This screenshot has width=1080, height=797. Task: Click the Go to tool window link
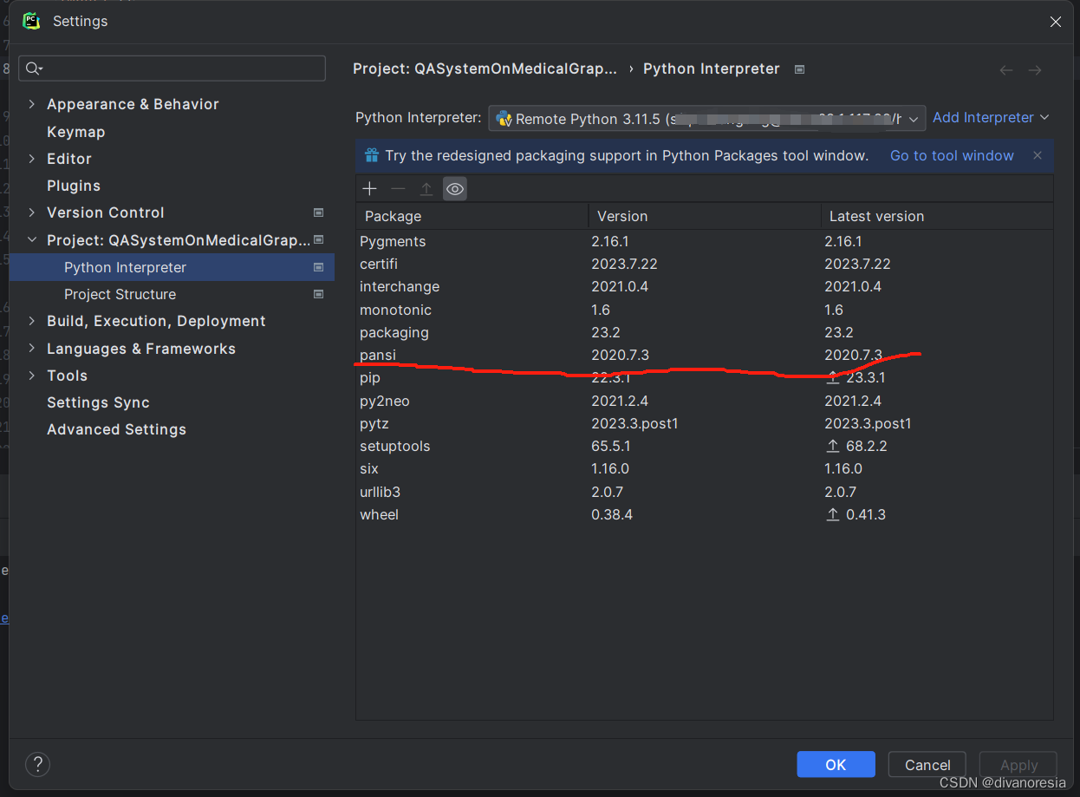coord(952,155)
